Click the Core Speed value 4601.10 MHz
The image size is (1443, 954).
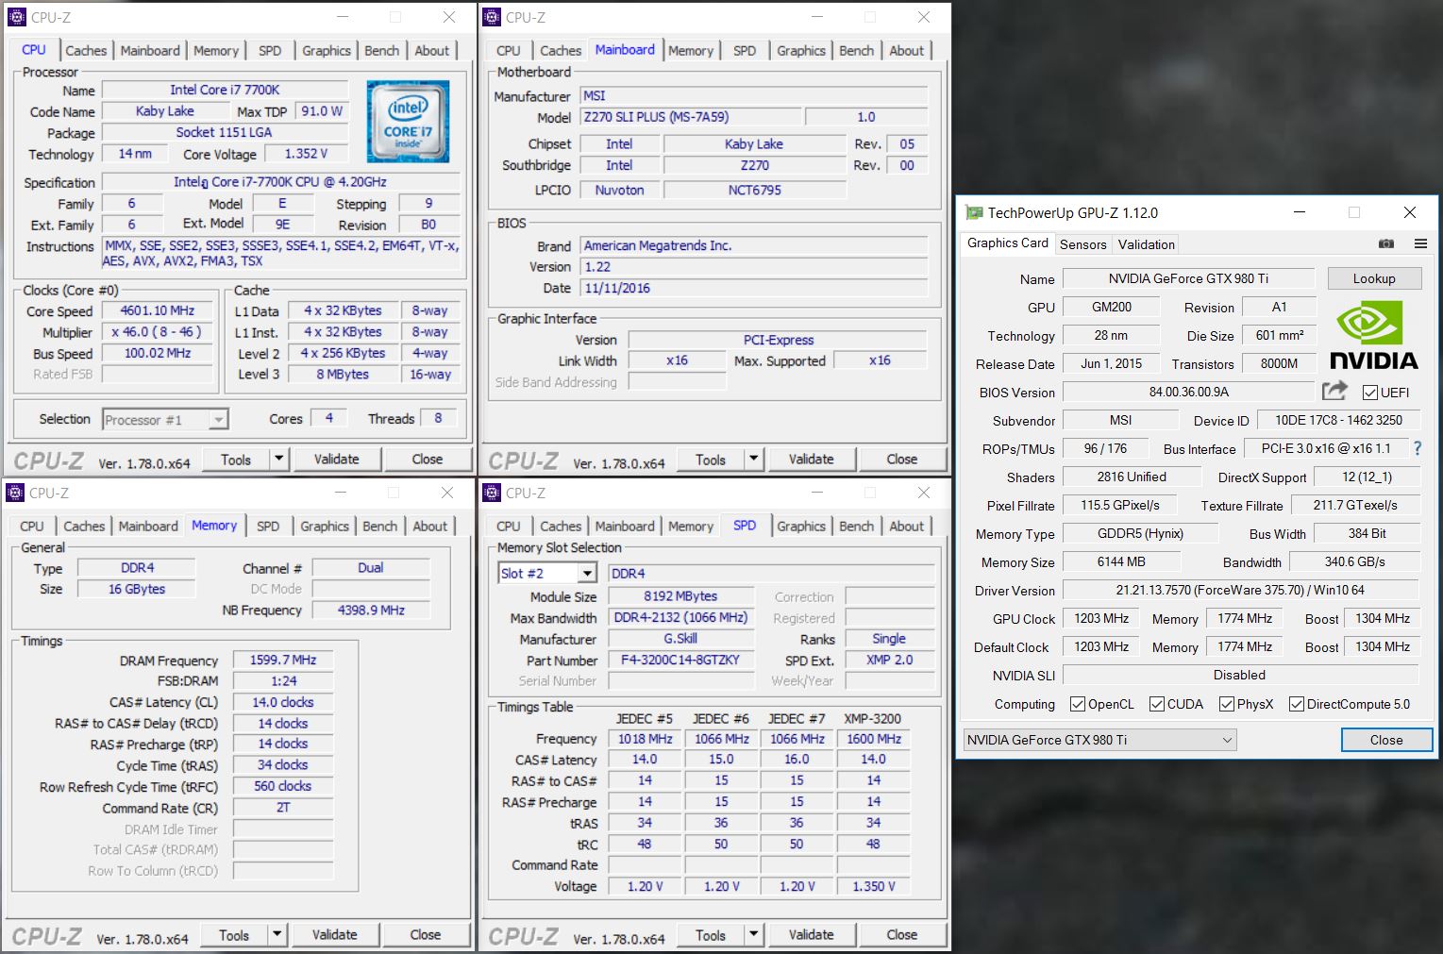click(158, 310)
